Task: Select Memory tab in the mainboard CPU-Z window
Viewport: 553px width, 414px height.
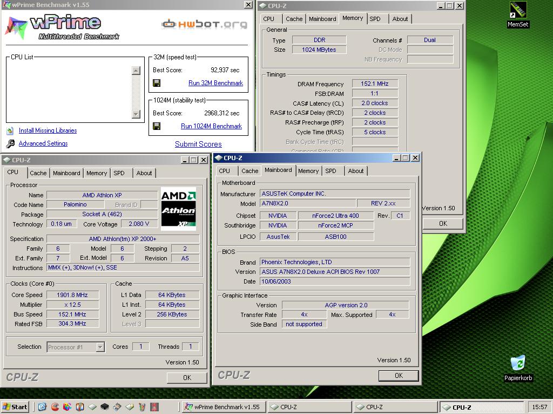Action: tap(308, 171)
